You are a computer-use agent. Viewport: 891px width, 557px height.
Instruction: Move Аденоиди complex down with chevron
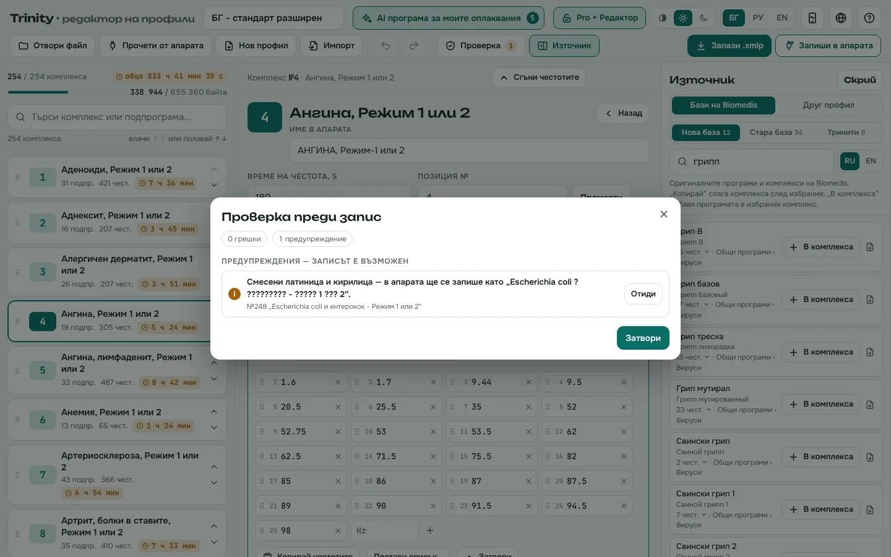click(x=214, y=185)
